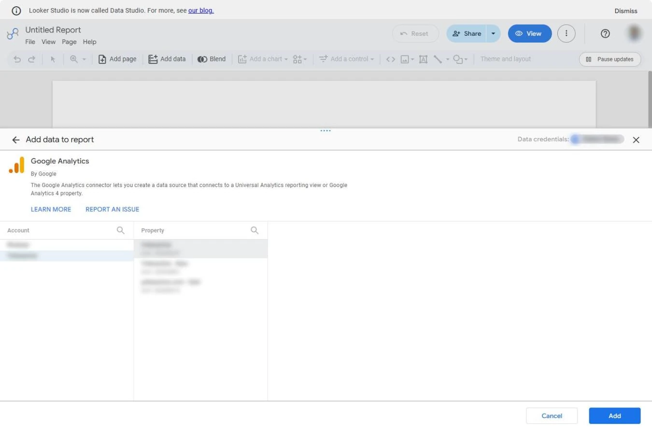Click the zoom magnifier icon

click(74, 59)
